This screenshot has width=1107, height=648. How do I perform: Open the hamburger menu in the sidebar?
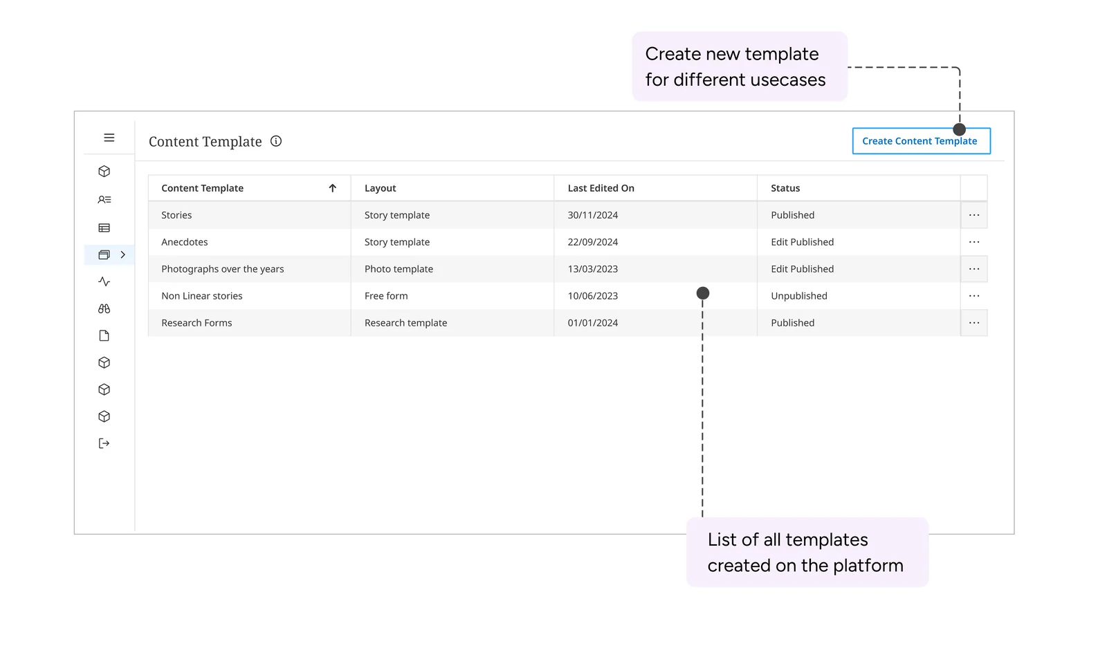click(109, 138)
